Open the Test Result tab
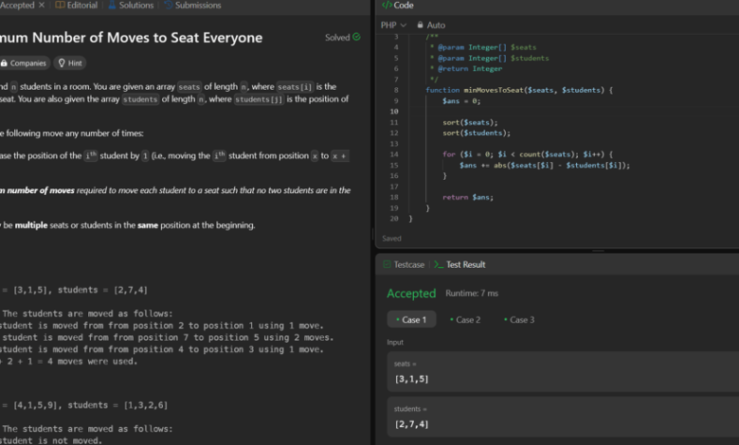 pos(460,265)
